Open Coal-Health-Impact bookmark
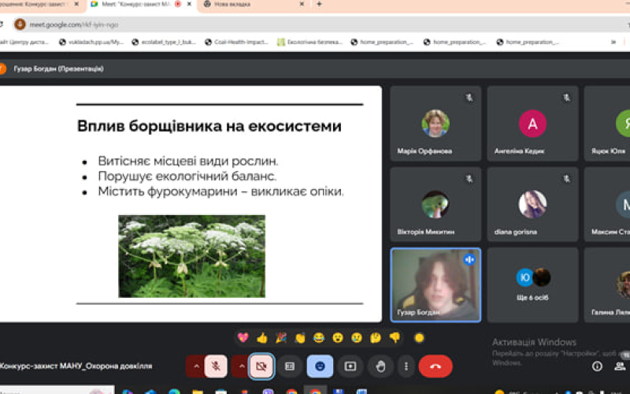This screenshot has width=630, height=394. (x=237, y=42)
